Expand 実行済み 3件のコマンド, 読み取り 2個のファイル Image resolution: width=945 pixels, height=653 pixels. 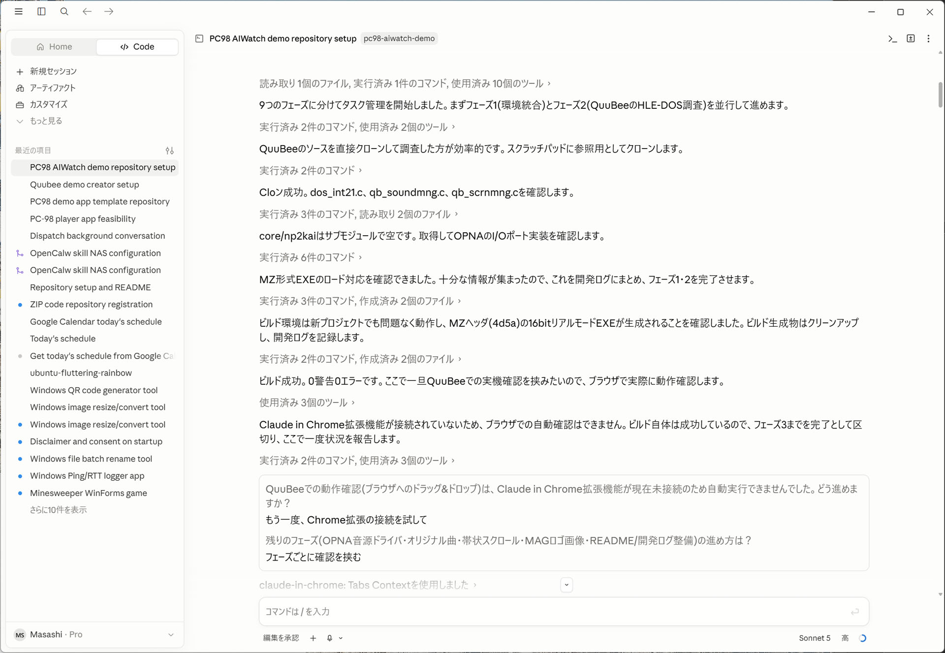(x=358, y=214)
